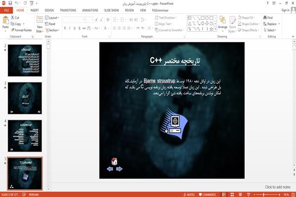Save the presentation from Quick Access Toolbar
This screenshot has height=197, width=296.
[x=10, y=3]
